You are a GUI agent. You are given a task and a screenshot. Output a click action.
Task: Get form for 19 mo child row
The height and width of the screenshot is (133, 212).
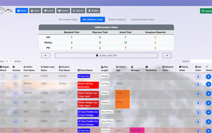click(198, 103)
